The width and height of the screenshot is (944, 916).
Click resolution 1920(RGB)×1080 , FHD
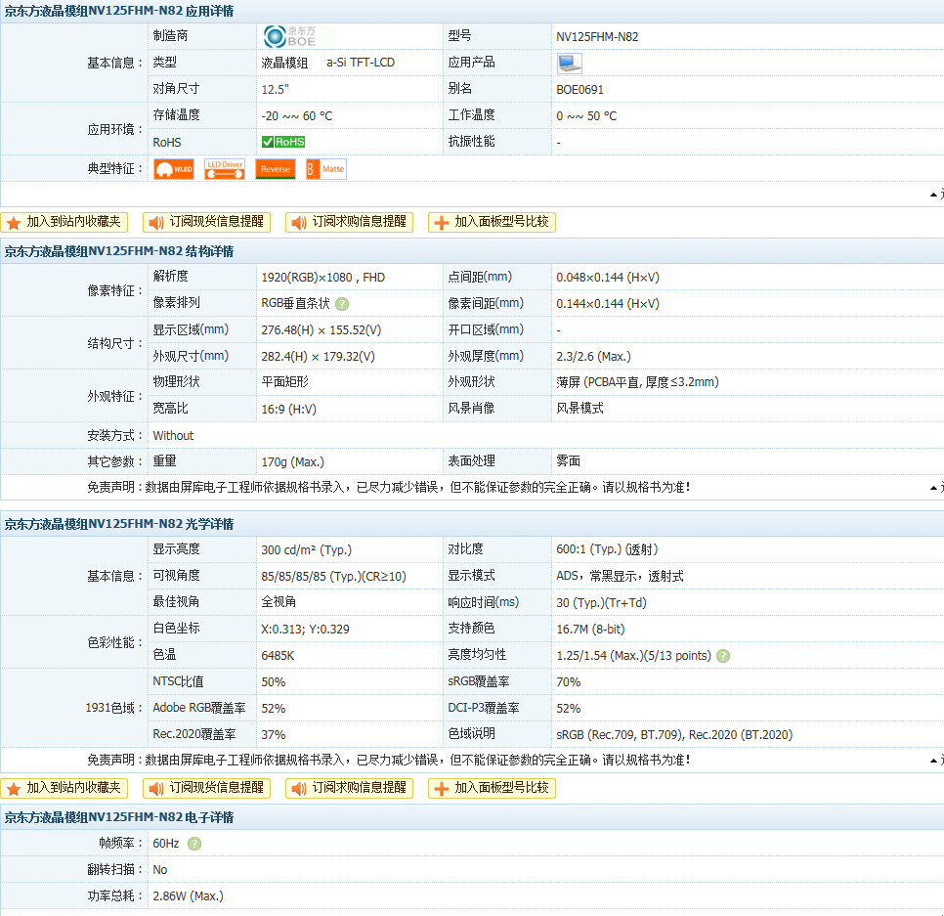(x=323, y=278)
